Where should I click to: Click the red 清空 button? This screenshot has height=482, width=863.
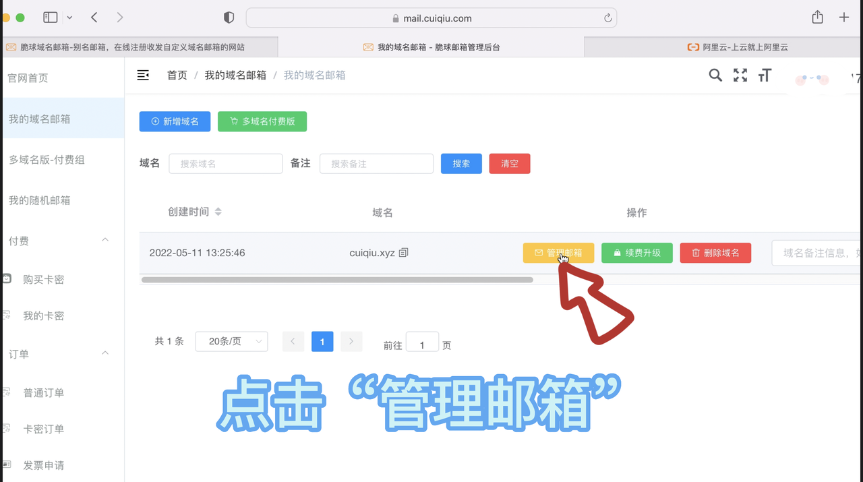tap(510, 164)
